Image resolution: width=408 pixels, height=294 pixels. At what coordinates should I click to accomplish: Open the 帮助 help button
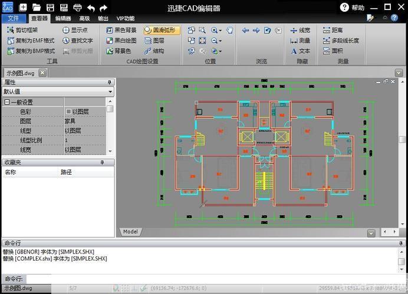[353, 8]
